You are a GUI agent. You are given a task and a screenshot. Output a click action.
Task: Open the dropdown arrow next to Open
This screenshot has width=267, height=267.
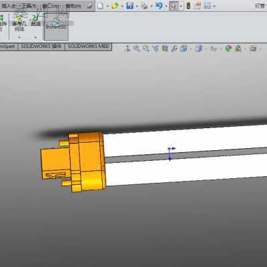(x=122, y=6)
